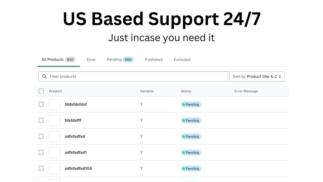Image resolution: width=323 pixels, height=182 pixels.
Task: Click the 850 badge next to Pending tab
Action: point(128,59)
